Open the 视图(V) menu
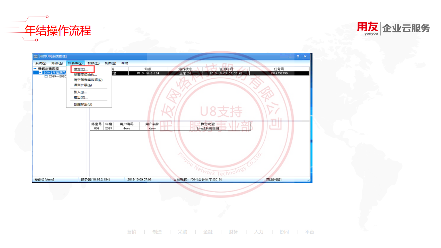441x248 pixels. coord(110,63)
